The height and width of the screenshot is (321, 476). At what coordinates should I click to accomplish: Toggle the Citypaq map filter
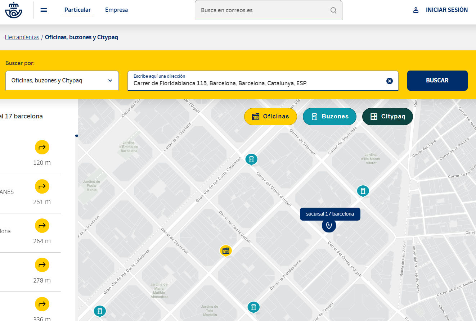[387, 117]
